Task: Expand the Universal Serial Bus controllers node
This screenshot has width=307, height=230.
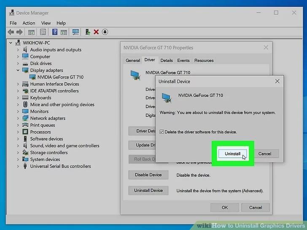Action: tap(18, 166)
